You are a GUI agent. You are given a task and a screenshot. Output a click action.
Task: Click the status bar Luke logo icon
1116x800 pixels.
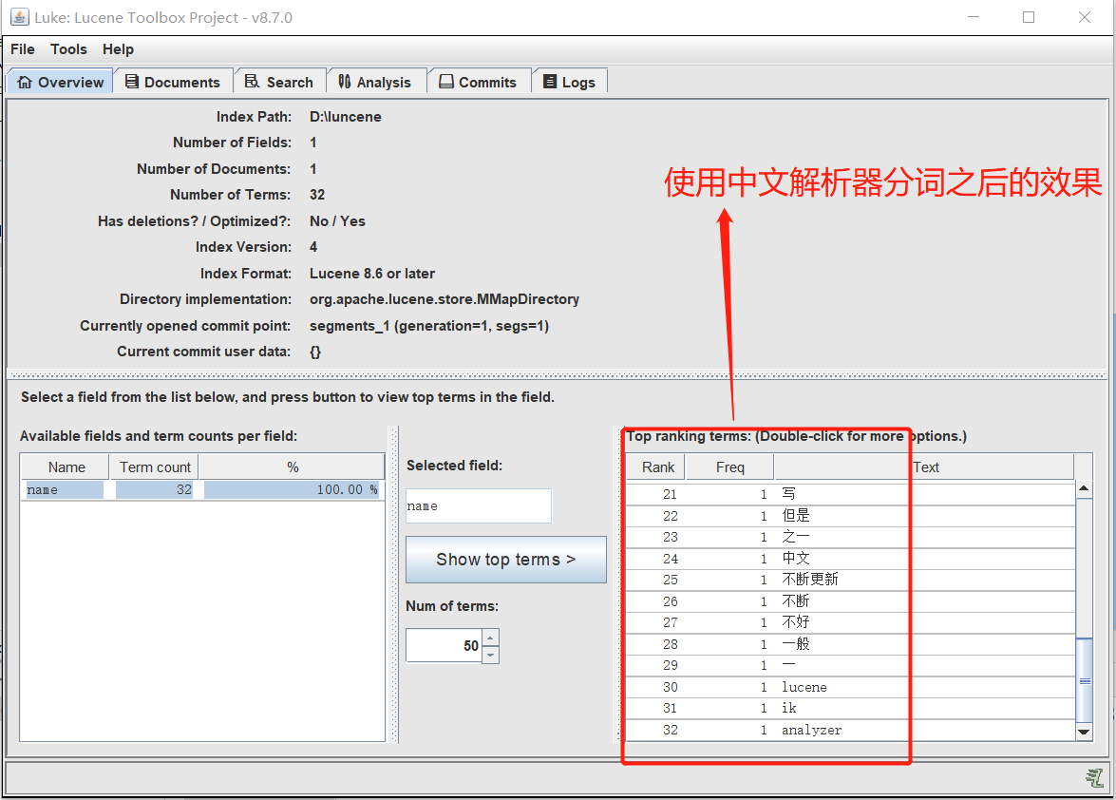click(x=1095, y=778)
